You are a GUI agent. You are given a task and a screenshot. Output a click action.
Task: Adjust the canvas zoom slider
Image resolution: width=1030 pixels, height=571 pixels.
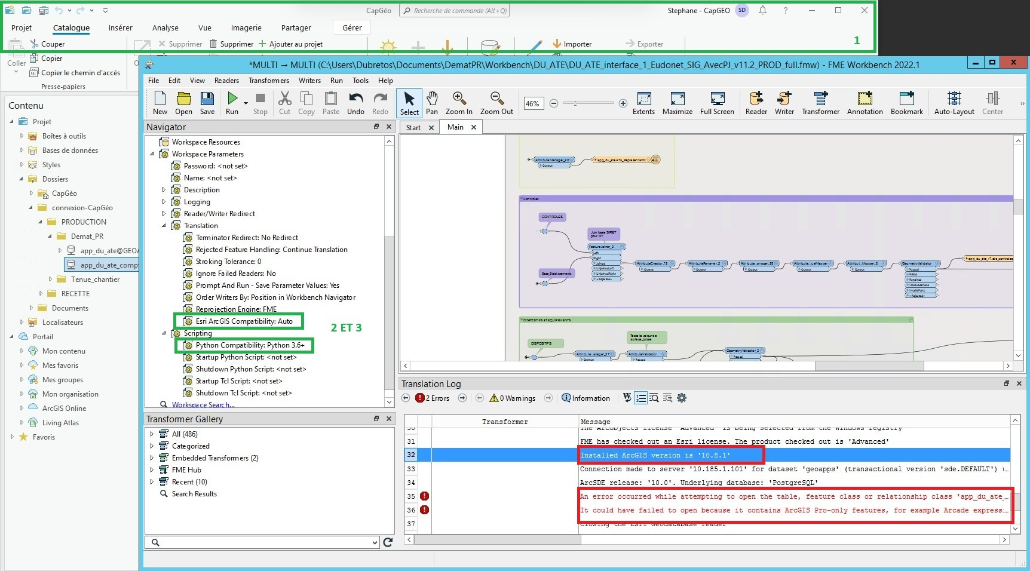point(588,103)
